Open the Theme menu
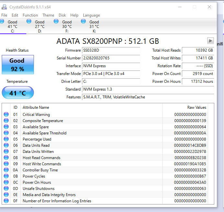The width and height of the screenshot is (224, 212). [x=48, y=15]
